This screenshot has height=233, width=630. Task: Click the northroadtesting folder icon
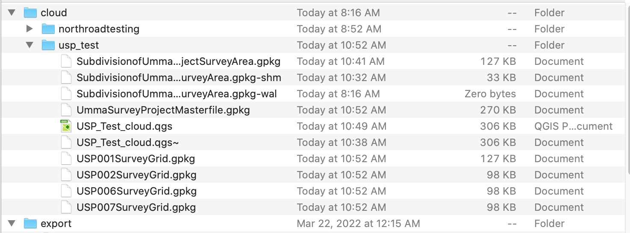[48, 29]
